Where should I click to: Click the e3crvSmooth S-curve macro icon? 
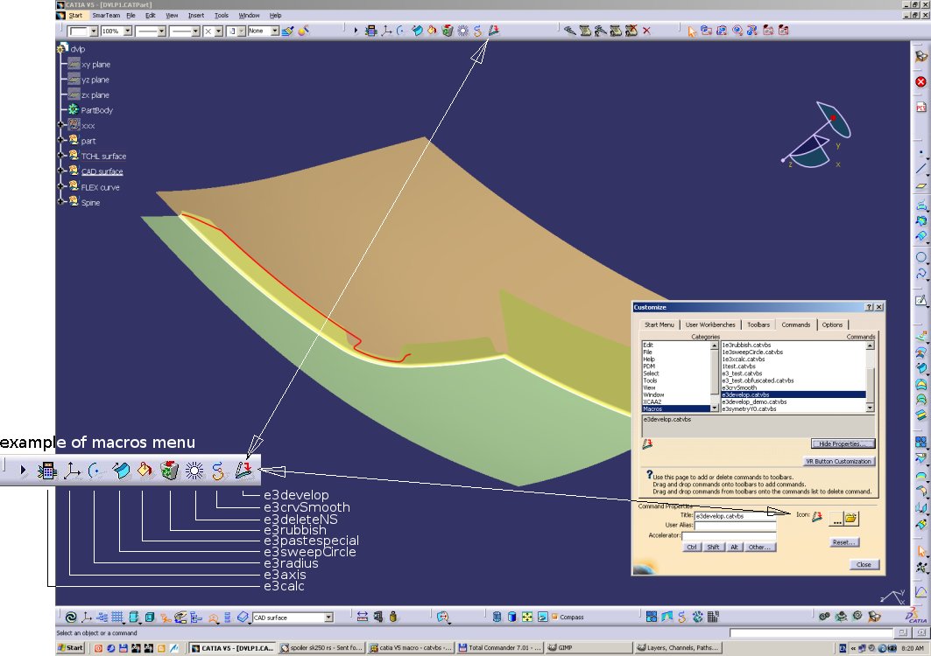coord(478,31)
